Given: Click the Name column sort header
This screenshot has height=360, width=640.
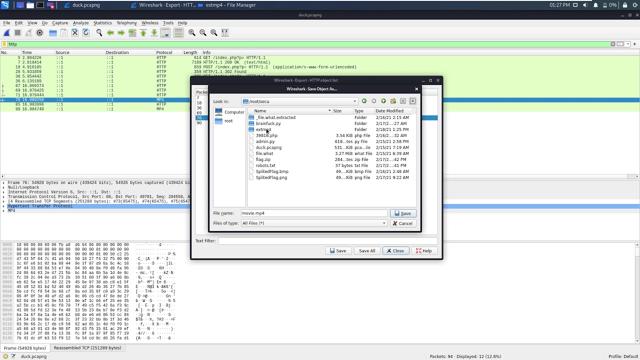Looking at the screenshot, I should pos(290,111).
